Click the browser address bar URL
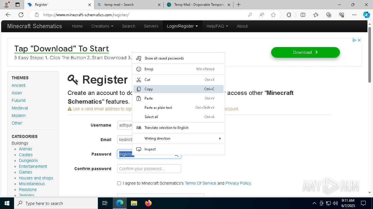 pyautogui.click(x=86, y=15)
